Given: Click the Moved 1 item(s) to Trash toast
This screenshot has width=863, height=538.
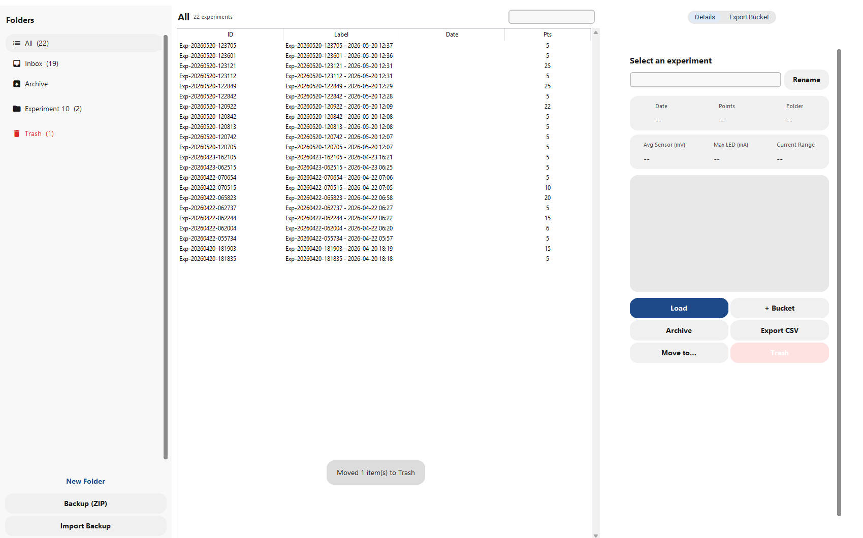Looking at the screenshot, I should pyautogui.click(x=376, y=473).
